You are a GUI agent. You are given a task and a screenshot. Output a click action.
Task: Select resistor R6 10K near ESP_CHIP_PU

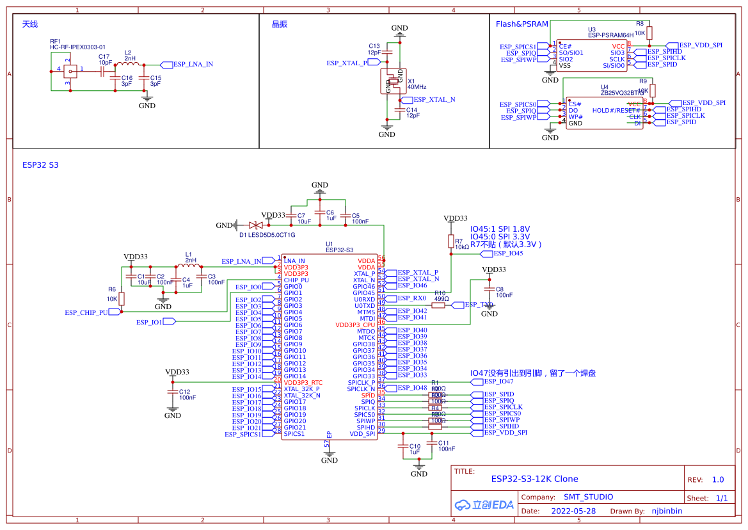(122, 299)
